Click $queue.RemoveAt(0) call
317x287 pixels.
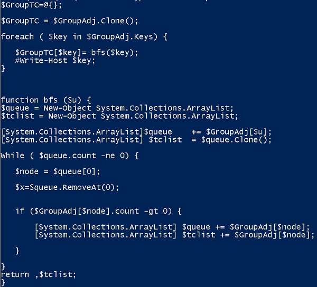[x=74, y=187]
